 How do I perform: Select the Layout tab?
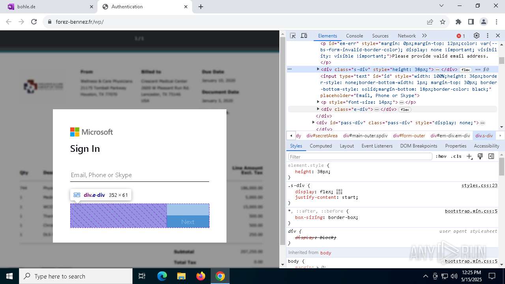(x=347, y=146)
